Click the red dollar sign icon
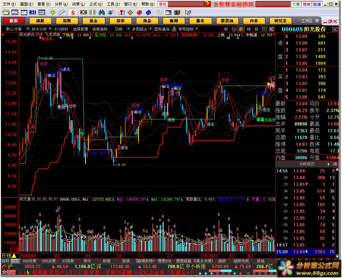 [x=73, y=13]
